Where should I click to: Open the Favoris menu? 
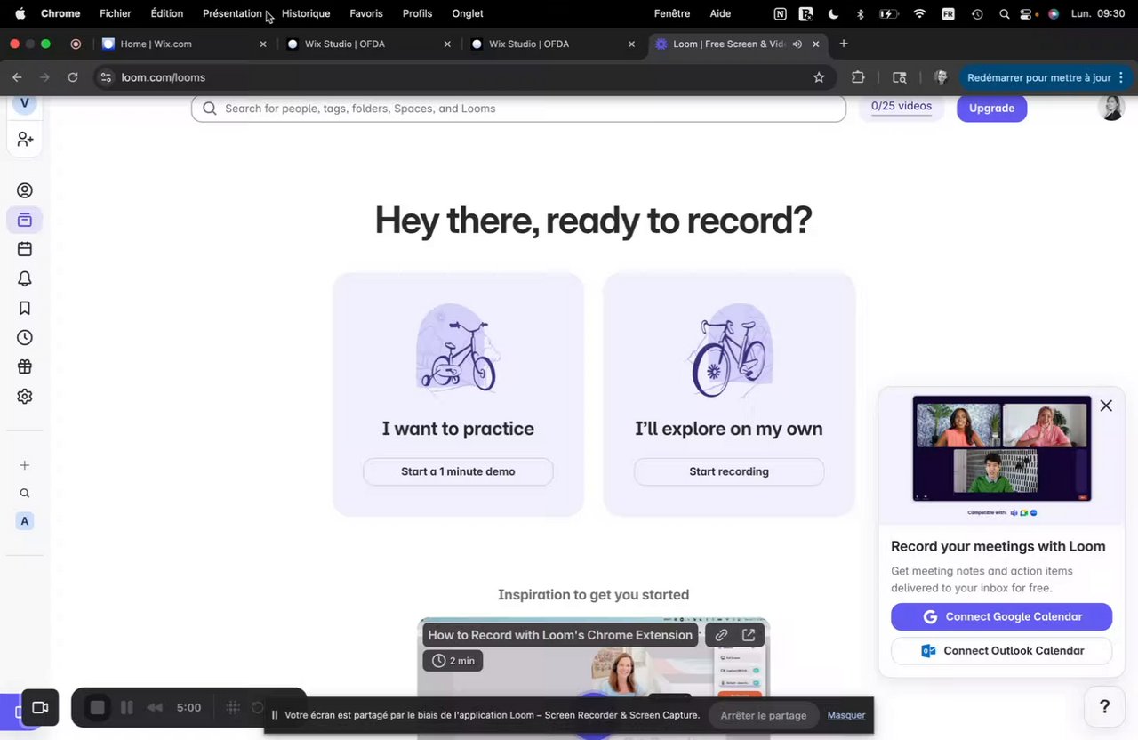pyautogui.click(x=366, y=13)
